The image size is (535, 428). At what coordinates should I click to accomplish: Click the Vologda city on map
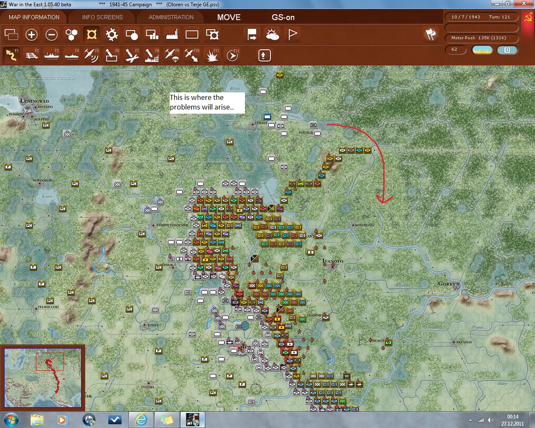[306, 132]
